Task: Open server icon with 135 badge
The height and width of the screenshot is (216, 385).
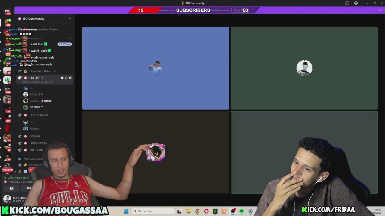Action: click(x=7, y=109)
